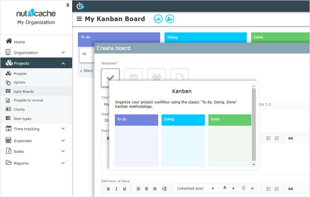Expand the Organization sidebar section

coord(63,53)
